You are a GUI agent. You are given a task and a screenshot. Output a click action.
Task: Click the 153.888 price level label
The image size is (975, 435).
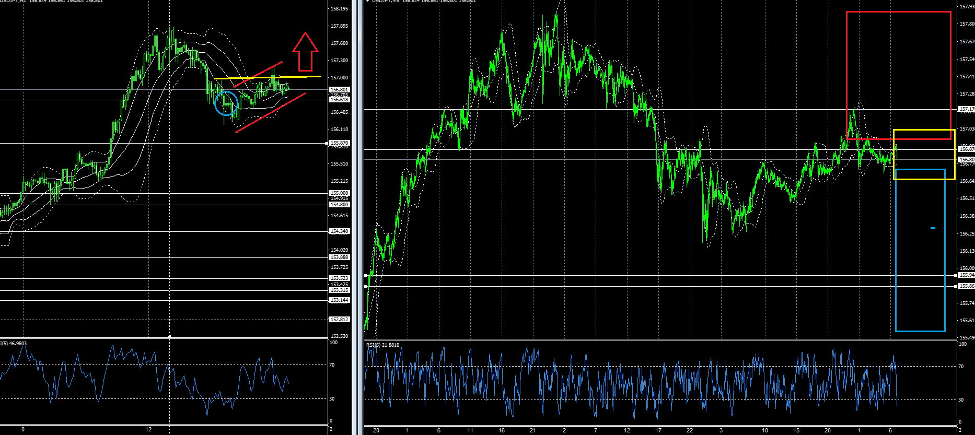[339, 257]
